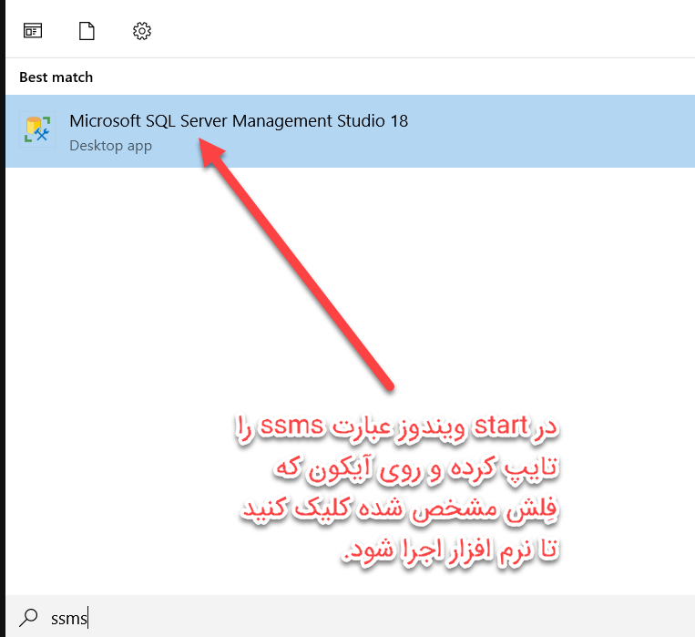
Task: Open Microsoft SQL Server Management Studio 18 result
Action: click(x=350, y=131)
